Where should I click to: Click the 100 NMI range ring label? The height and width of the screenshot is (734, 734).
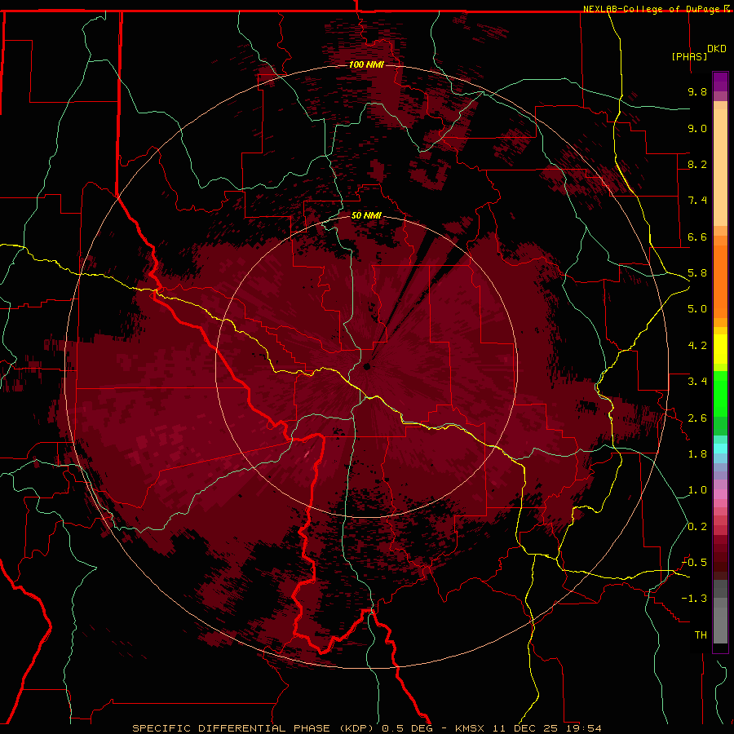(x=366, y=64)
